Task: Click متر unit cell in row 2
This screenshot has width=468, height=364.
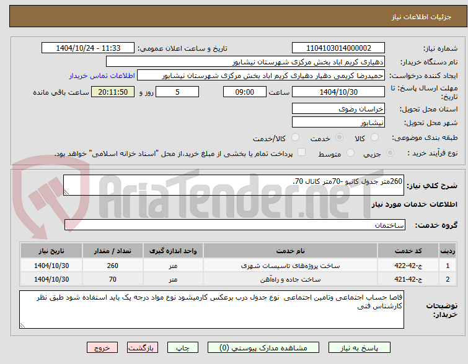Action: [173, 279]
